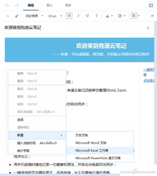Create a new Microsoft Word 文档
Viewport: 157px width, 176px height.
[100, 143]
